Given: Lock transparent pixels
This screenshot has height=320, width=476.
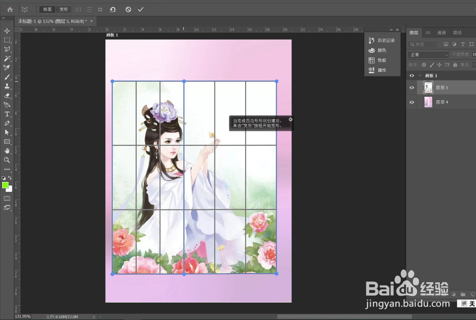Looking at the screenshot, I should (424, 65).
